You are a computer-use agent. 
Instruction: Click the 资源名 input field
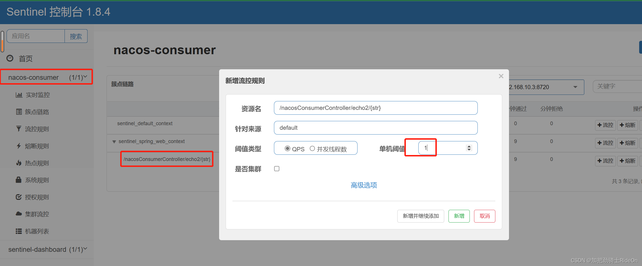point(376,108)
